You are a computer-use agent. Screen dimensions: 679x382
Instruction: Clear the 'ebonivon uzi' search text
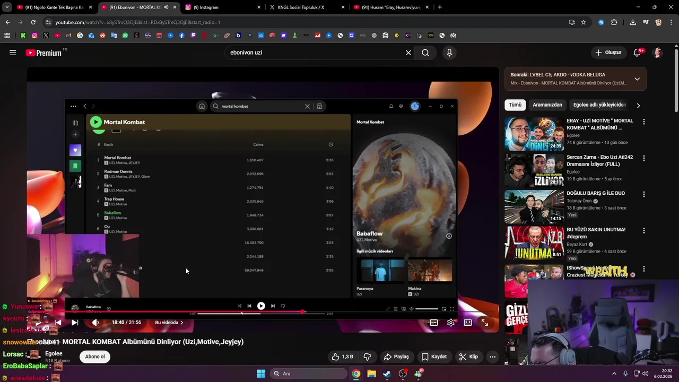click(x=408, y=53)
